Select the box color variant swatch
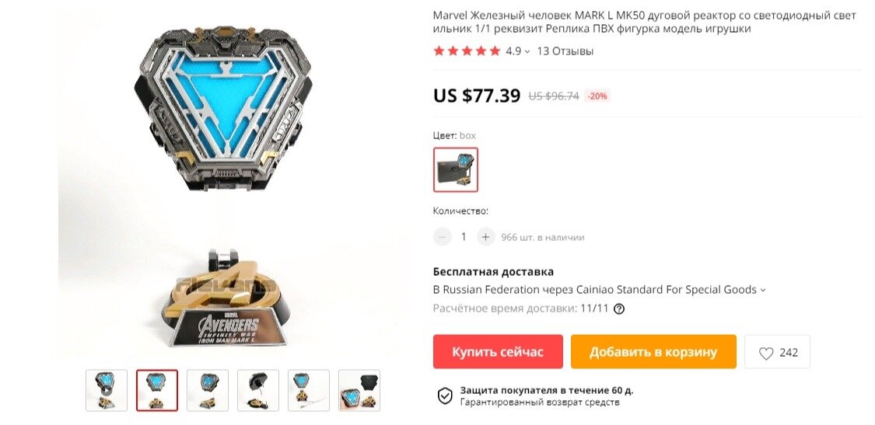Image resolution: width=875 pixels, height=425 pixels. tap(456, 169)
